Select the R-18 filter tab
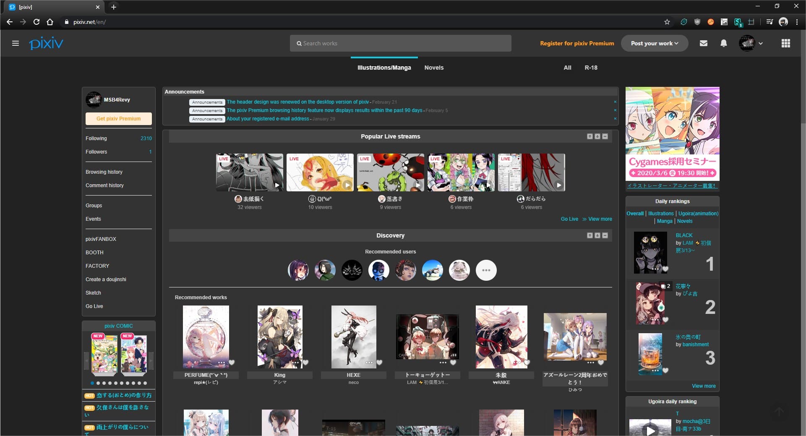 click(x=591, y=68)
